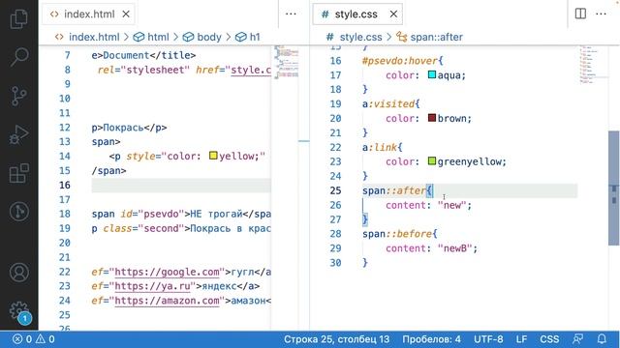The width and height of the screenshot is (620, 348).
Task: Open the Extensions view
Action: [x=18, y=173]
